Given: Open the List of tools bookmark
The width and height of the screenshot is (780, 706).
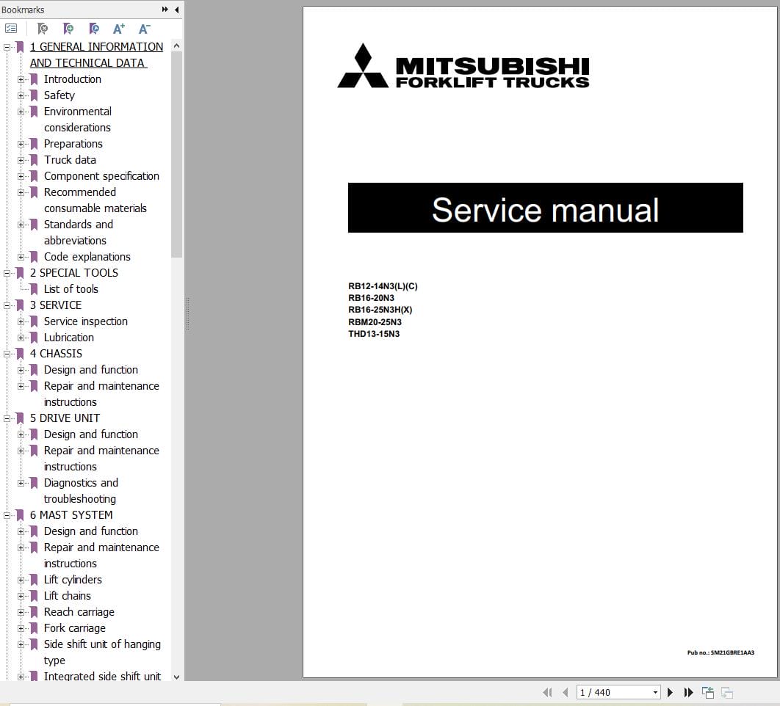Looking at the screenshot, I should pyautogui.click(x=71, y=289).
